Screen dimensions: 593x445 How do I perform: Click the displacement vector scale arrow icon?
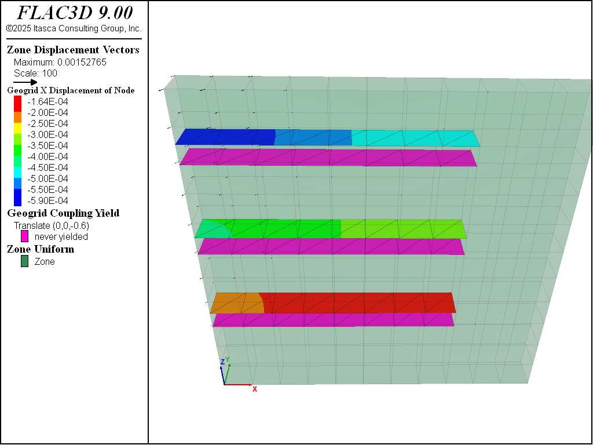(x=25, y=82)
